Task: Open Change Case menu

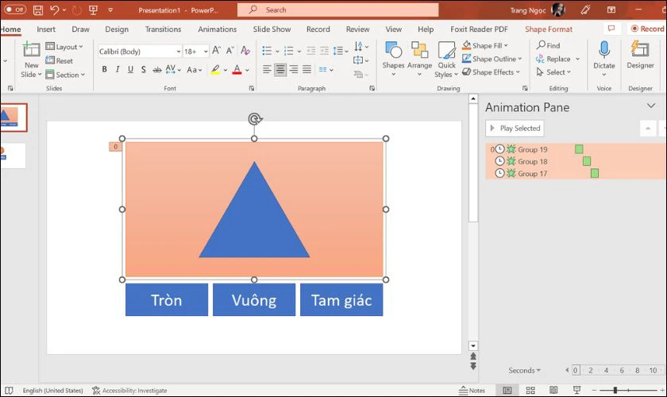Action: 194,69
